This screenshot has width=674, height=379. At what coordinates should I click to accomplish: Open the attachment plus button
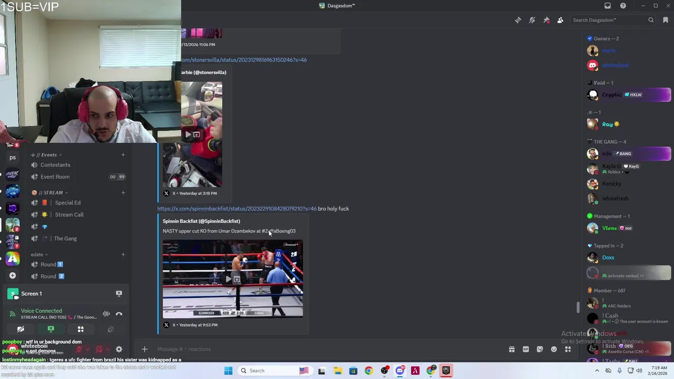pos(144,349)
